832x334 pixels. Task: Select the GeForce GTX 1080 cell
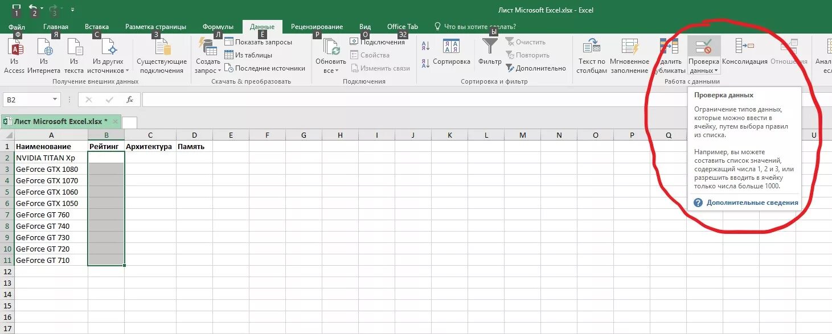pyautogui.click(x=51, y=169)
